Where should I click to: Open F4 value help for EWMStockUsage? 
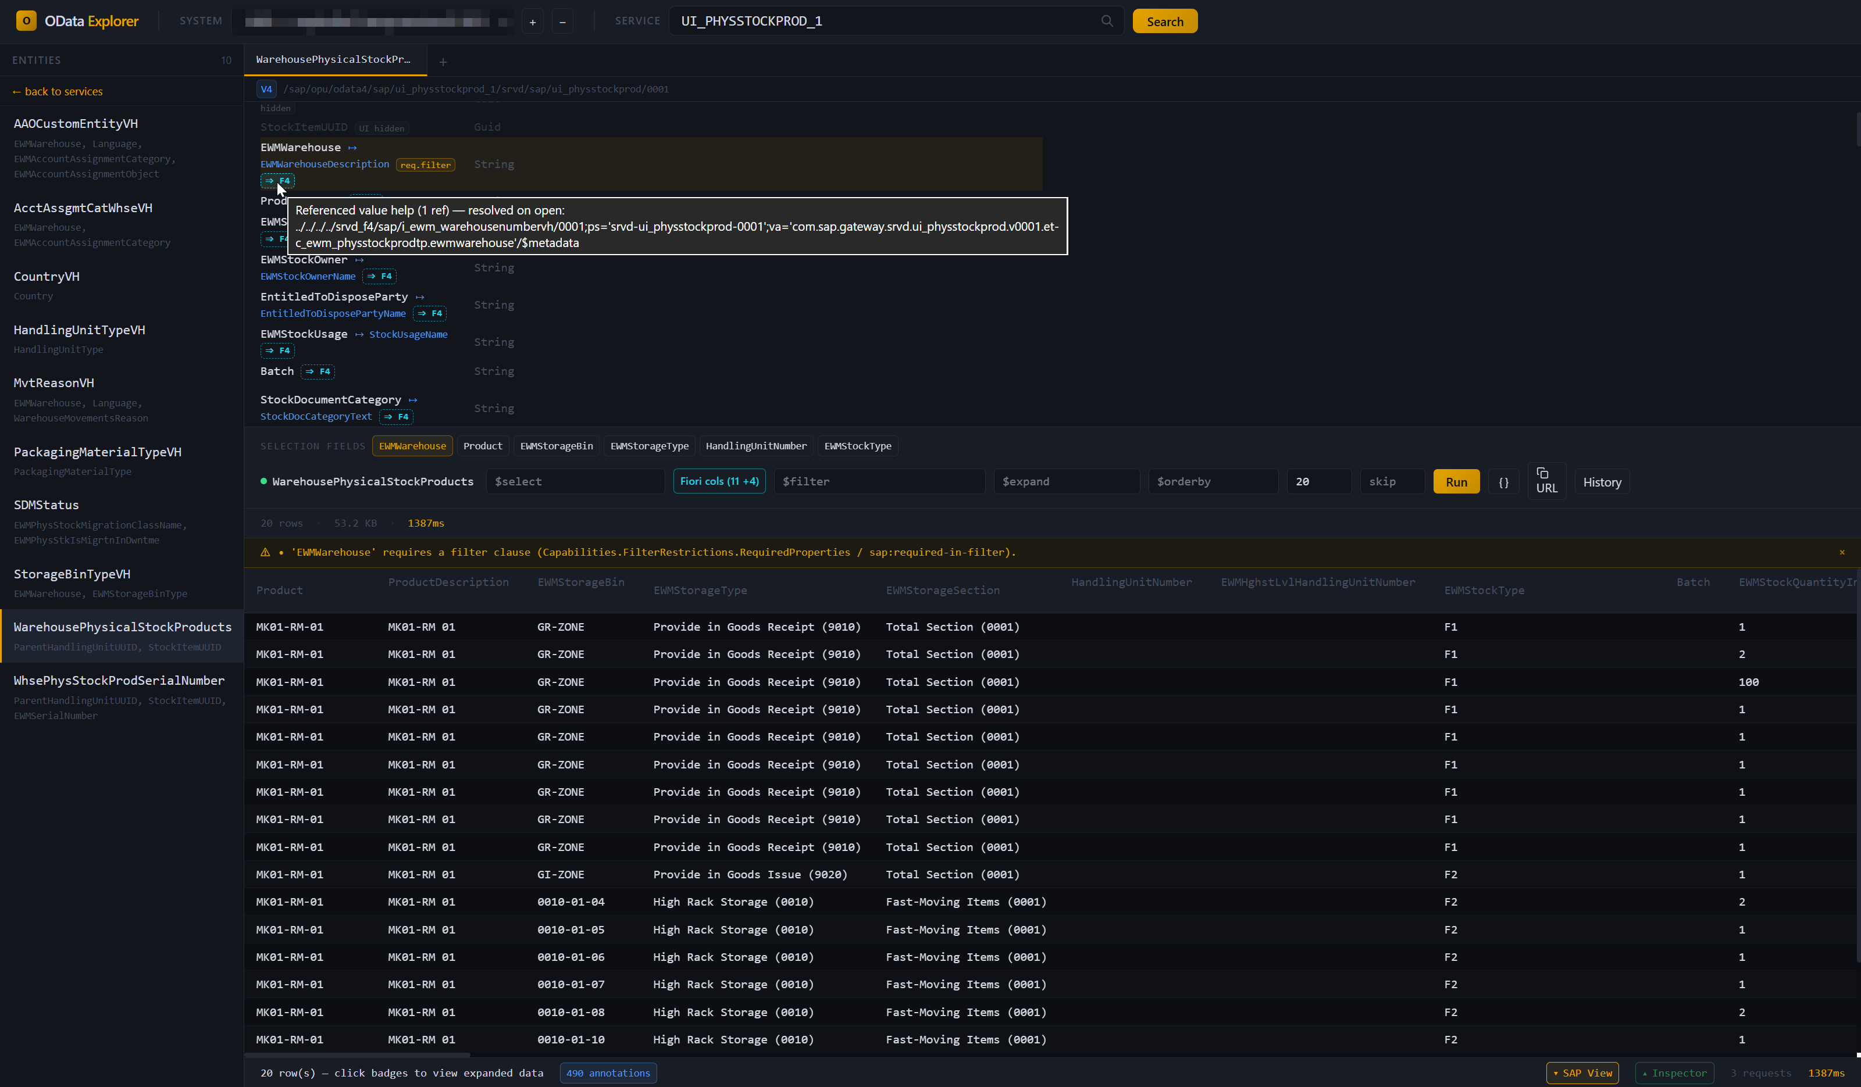point(277,351)
